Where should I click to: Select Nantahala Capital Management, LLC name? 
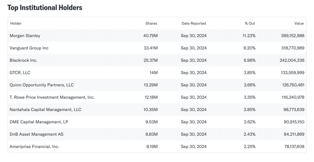45,110
